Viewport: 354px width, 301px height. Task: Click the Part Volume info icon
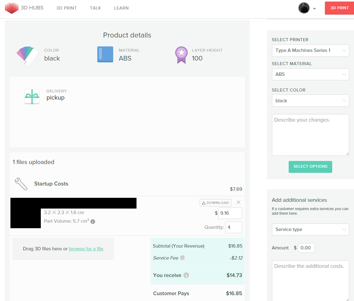(93, 221)
